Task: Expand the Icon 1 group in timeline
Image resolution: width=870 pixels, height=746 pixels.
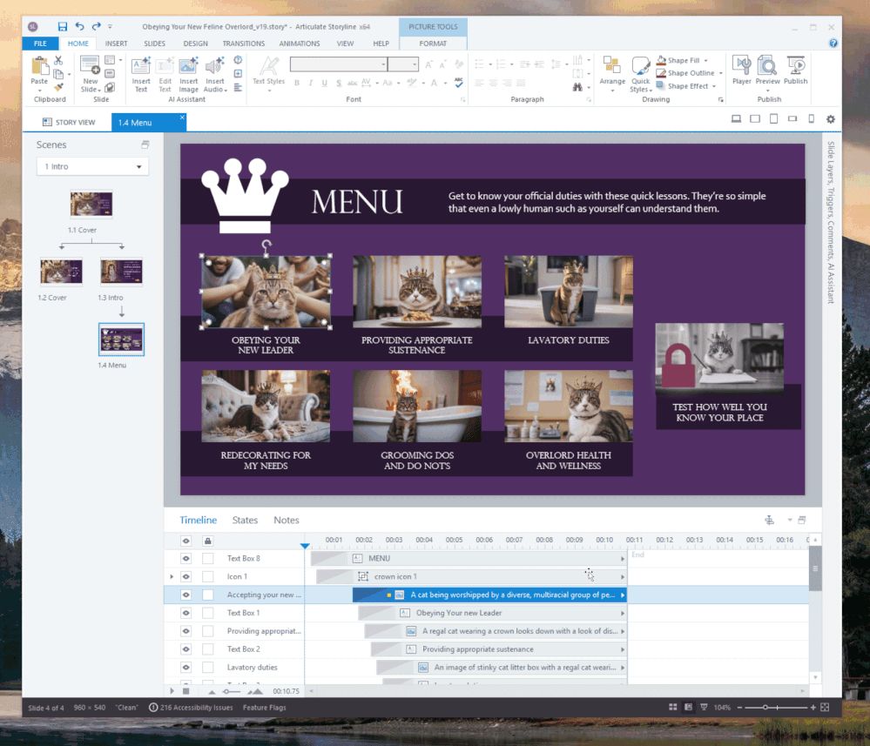Action: [172, 576]
